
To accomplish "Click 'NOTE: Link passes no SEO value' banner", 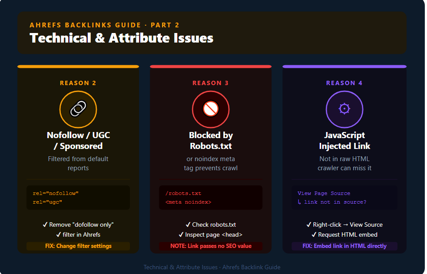I will click(211, 246).
